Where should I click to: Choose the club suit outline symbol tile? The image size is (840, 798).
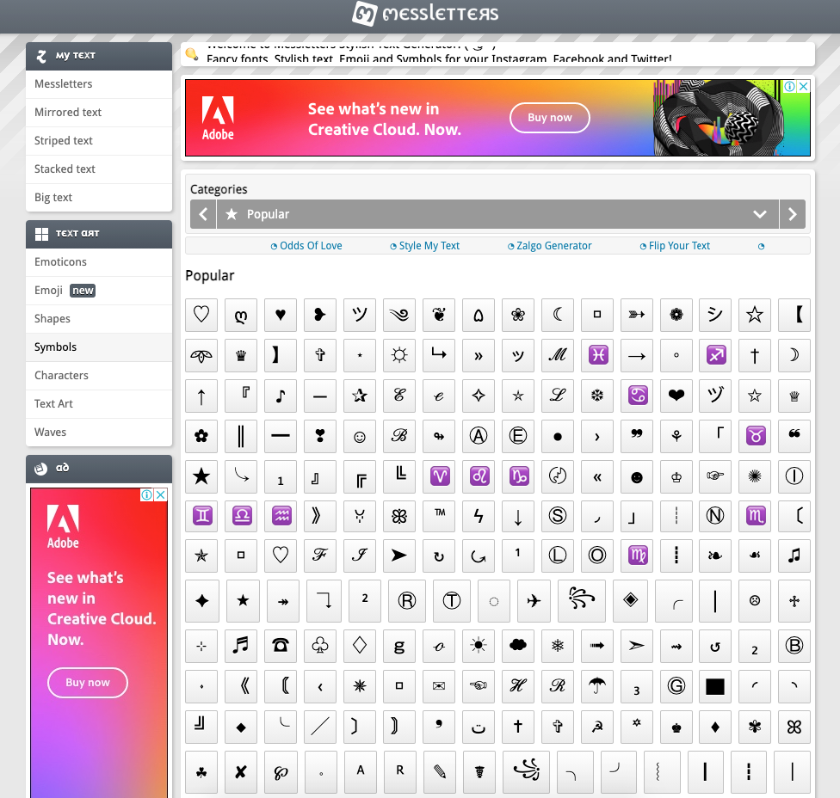coord(320,646)
